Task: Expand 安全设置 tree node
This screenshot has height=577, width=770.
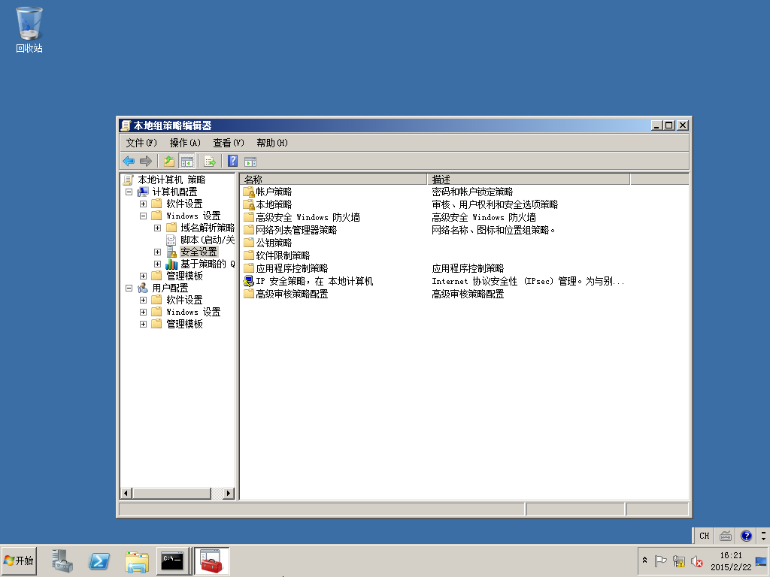Action: (157, 252)
